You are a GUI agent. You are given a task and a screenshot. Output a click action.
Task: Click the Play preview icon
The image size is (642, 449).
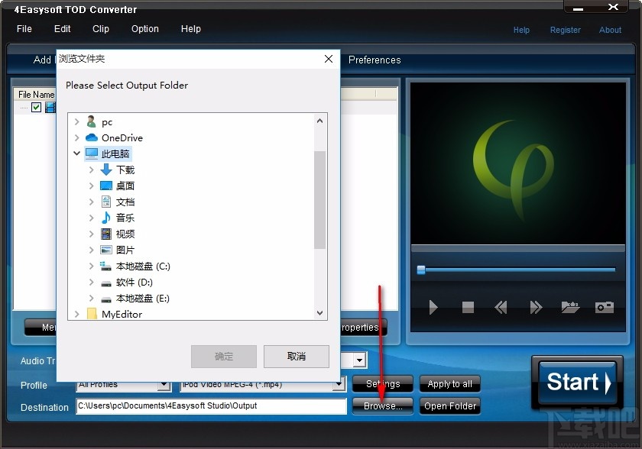pos(433,307)
